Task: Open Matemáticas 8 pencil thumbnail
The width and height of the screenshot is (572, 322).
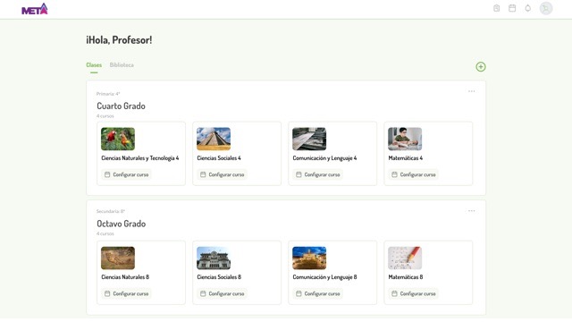Action: (405, 258)
